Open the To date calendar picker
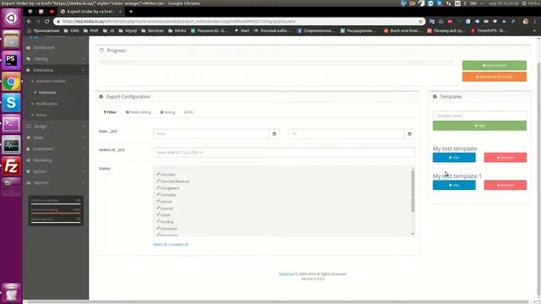Viewport: 541px width, 304px height. tap(409, 133)
